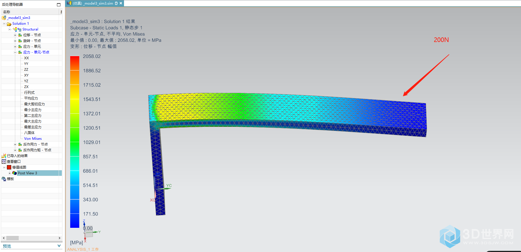Click the Structural results icon
This screenshot has width=521, height=252.
point(17,29)
